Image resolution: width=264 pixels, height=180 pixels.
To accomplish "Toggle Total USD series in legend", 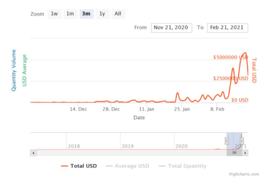I will tap(79, 166).
